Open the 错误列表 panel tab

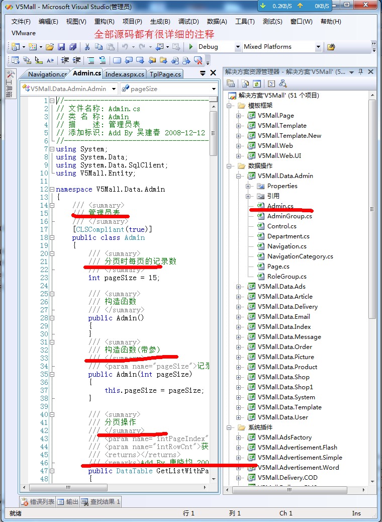pos(38,501)
